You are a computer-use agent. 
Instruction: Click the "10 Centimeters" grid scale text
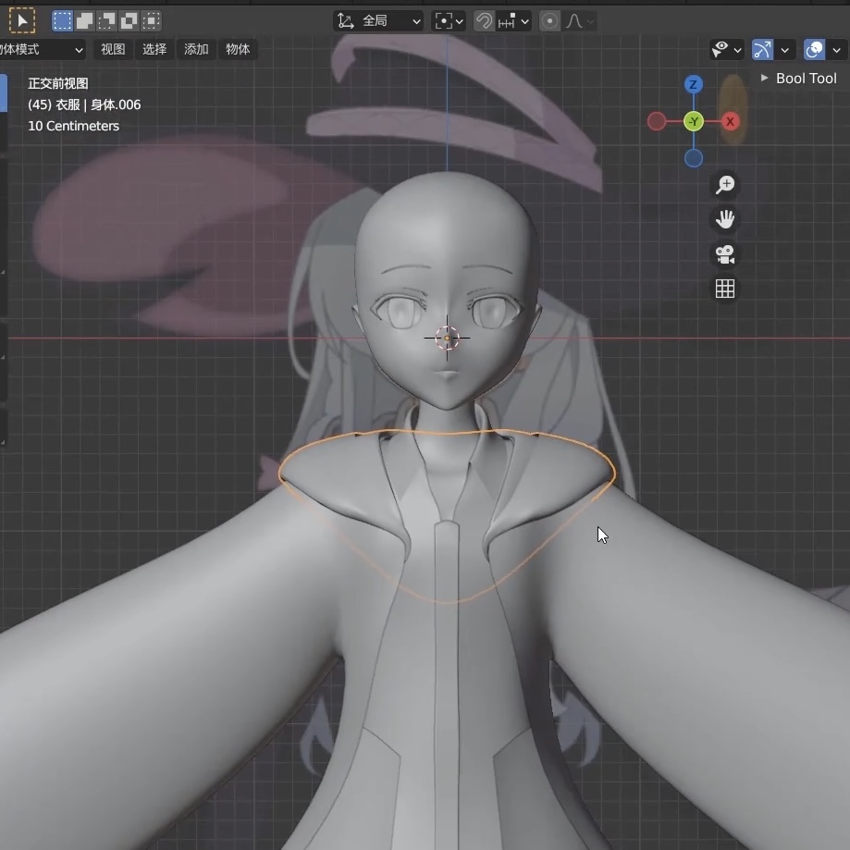pos(73,126)
